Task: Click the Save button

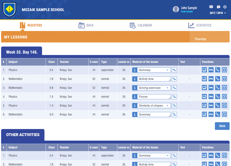Action: click(222, 126)
